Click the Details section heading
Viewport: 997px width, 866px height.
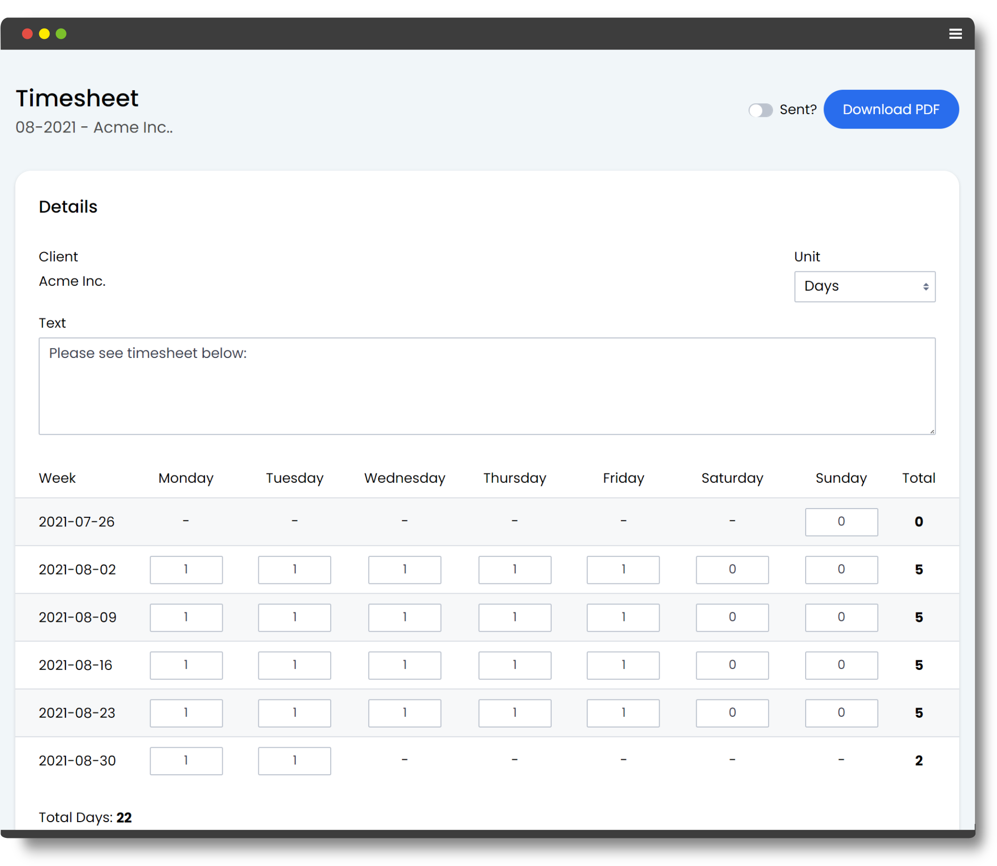pyautogui.click(x=68, y=207)
